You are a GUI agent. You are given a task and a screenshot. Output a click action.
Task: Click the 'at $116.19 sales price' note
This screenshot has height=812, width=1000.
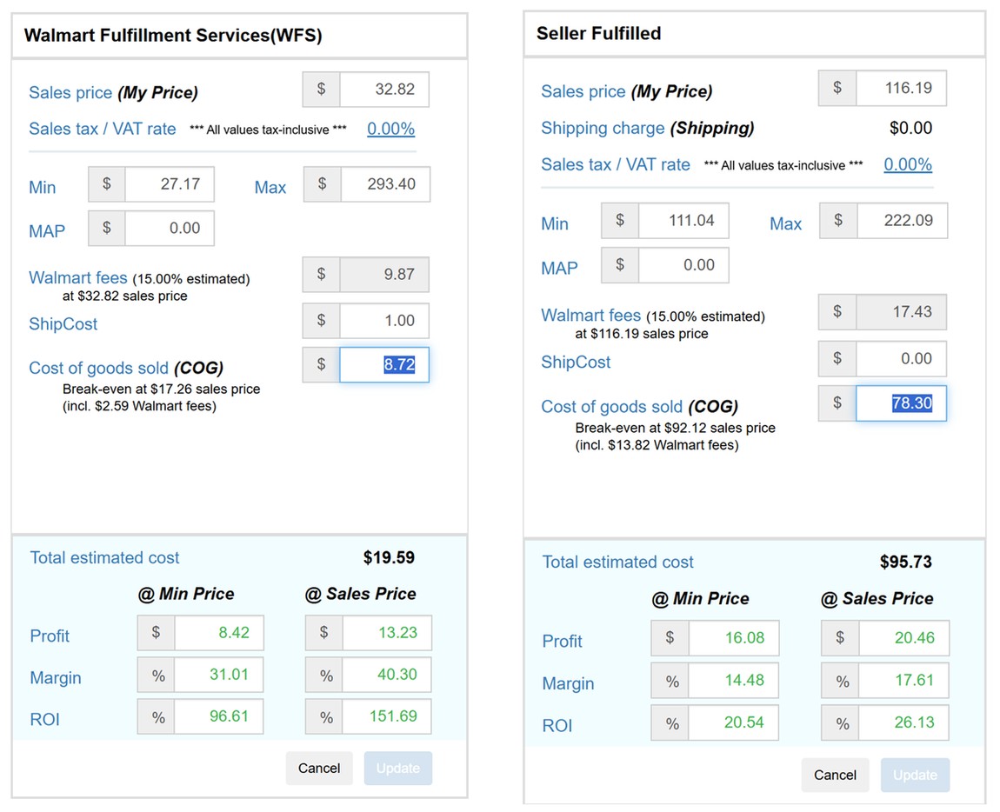click(x=642, y=334)
